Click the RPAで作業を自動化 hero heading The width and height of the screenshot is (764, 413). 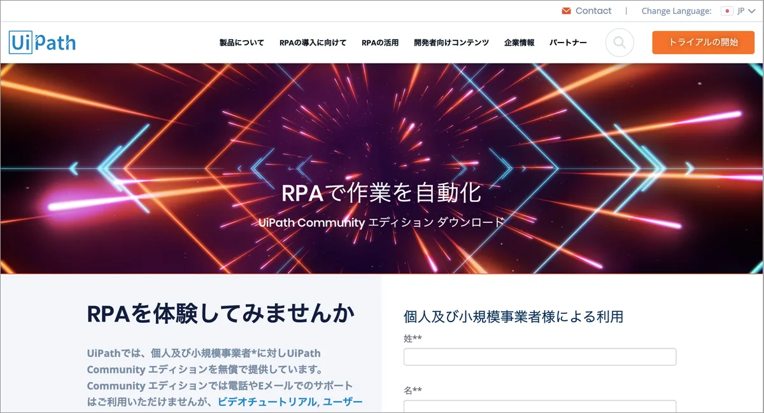tap(381, 193)
